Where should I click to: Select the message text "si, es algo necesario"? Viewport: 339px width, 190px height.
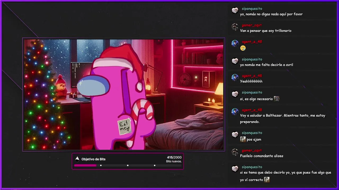256,99
